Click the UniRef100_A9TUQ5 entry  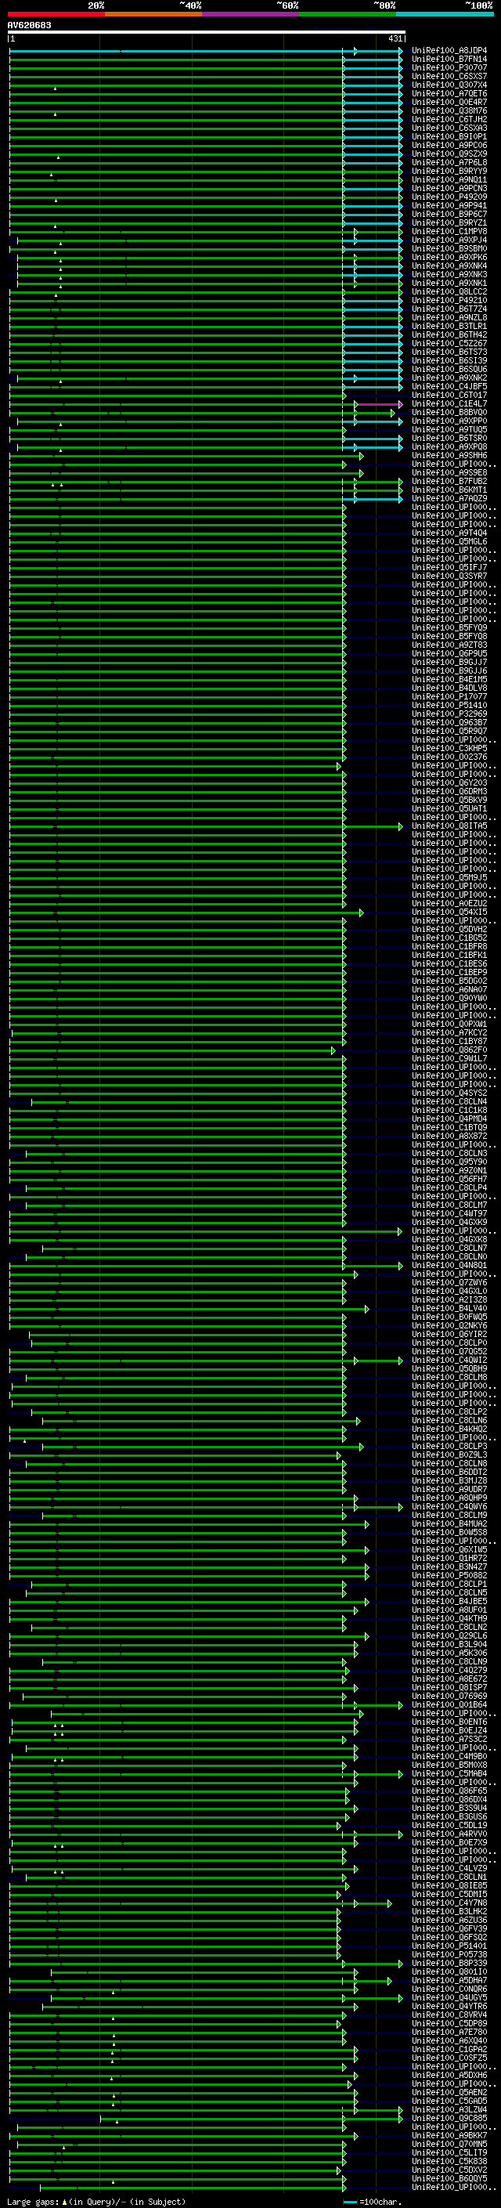click(x=449, y=429)
